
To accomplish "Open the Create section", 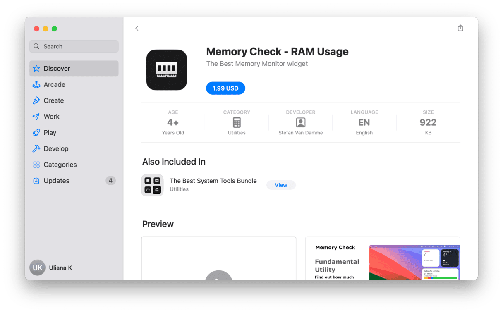I will pos(74,100).
